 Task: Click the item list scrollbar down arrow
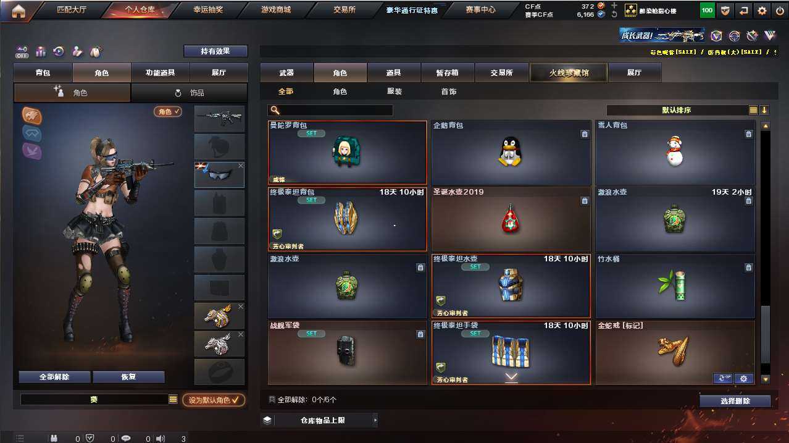coord(766,379)
